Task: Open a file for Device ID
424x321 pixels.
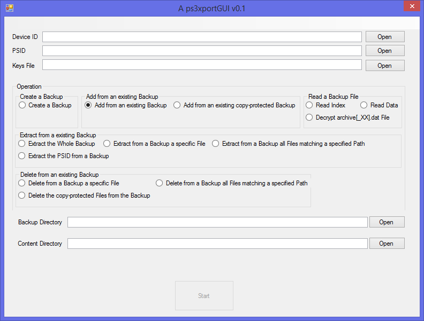Action: [384, 37]
